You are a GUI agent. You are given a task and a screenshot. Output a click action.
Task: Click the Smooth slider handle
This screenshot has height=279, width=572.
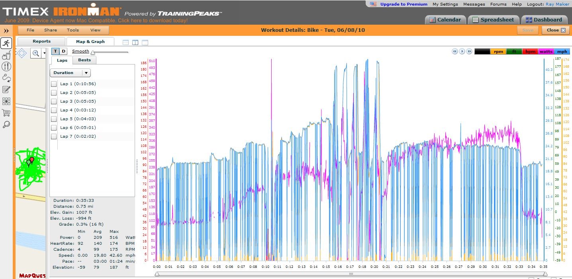pyautogui.click(x=93, y=53)
